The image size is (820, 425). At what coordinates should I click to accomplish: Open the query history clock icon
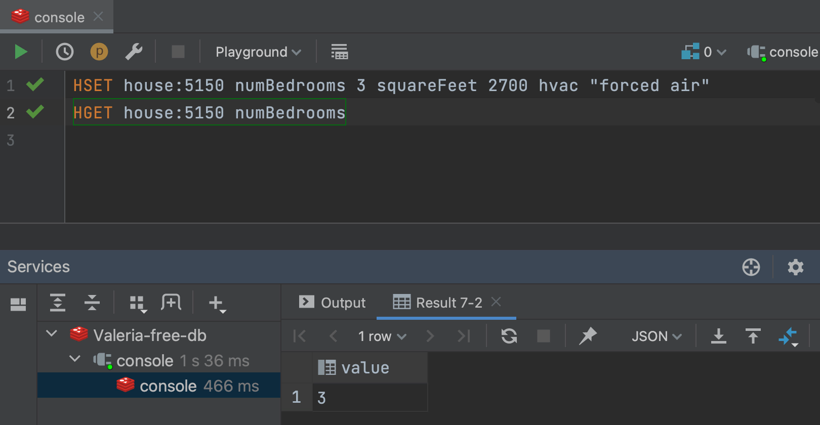click(x=65, y=52)
